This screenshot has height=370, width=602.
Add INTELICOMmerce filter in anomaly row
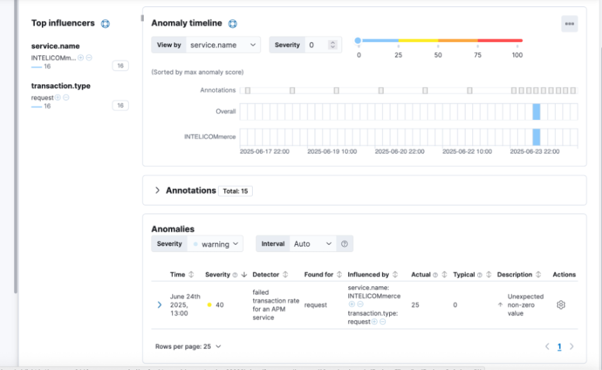point(352,304)
